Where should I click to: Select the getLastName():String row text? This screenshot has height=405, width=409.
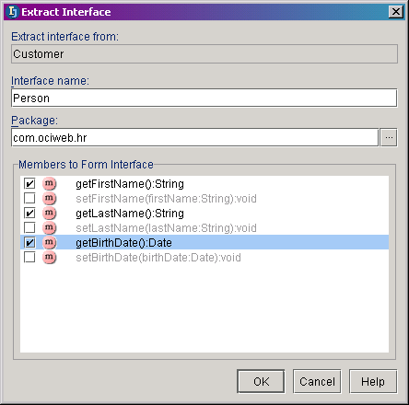(x=130, y=214)
